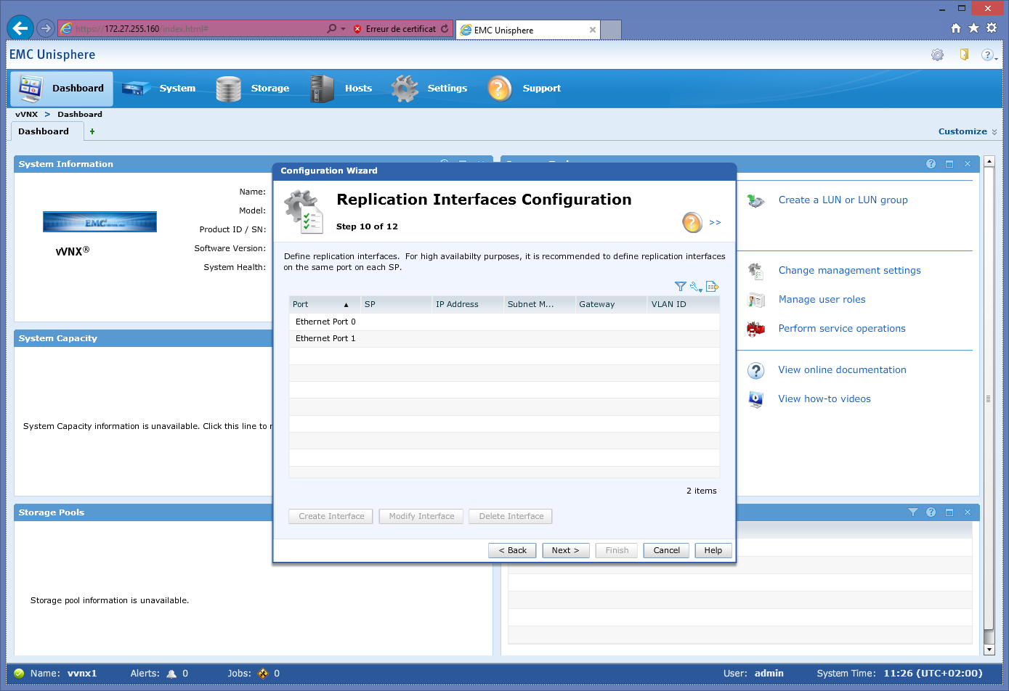Viewport: 1009px width, 691px height.
Task: Click the vVNX breadcrumb link
Action: 26,114
